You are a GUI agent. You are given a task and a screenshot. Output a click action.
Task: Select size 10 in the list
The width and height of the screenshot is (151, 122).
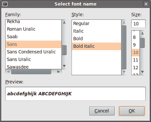pyautogui.click(x=136, y=52)
